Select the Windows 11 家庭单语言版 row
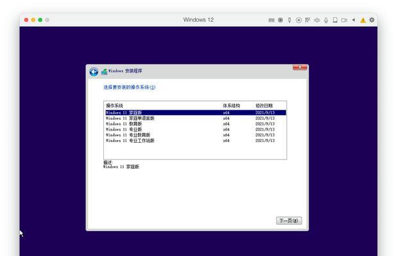This screenshot has height=256, width=397. tap(196, 118)
